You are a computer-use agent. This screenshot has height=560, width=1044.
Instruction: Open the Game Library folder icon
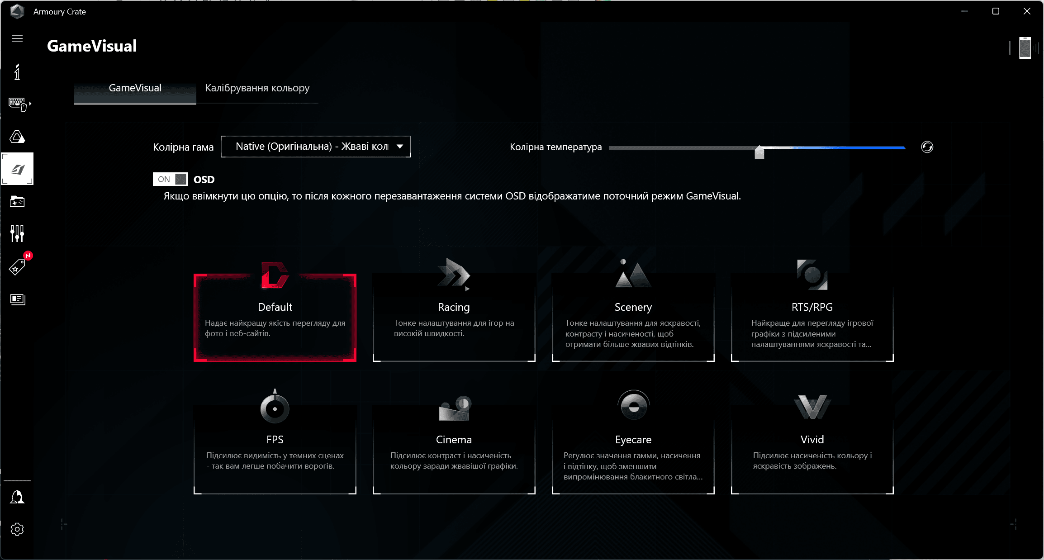(x=17, y=201)
